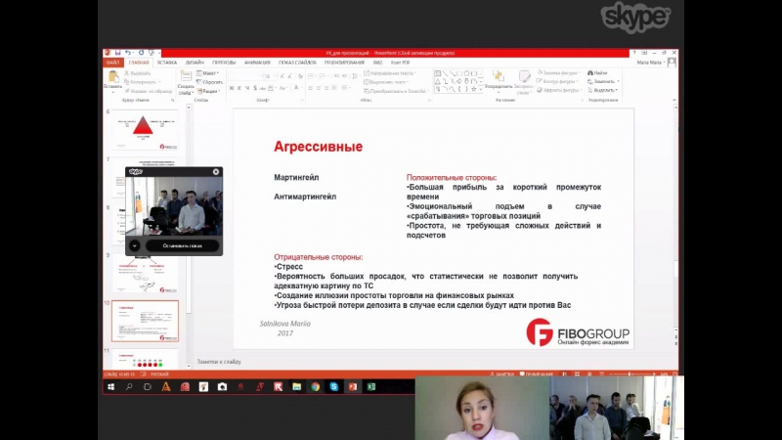Screen dimensions: 782x440
Task: Toggle strikethrough (abc) formatting
Action: point(262,88)
